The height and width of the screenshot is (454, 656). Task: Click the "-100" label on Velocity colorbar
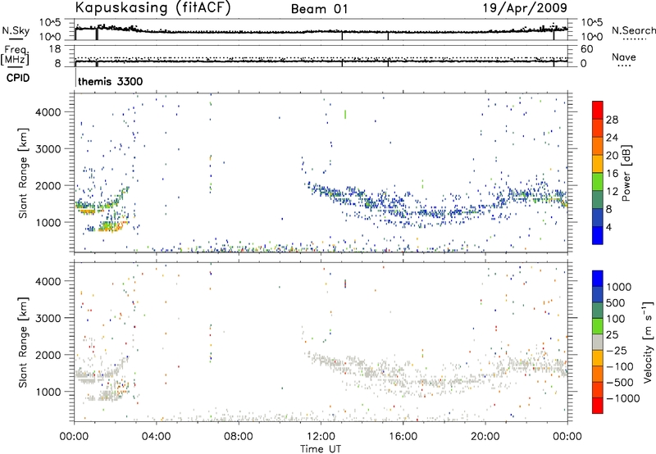pyautogui.click(x=619, y=366)
